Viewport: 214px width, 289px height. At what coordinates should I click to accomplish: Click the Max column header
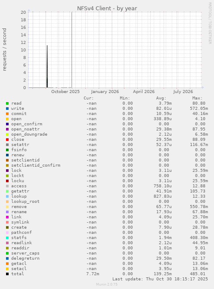(x=197, y=98)
